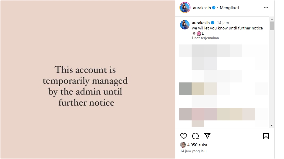This screenshot has width=284, height=159.
Task: Click the 14 jam yang lalu timestamp
Action: pyautogui.click(x=193, y=151)
